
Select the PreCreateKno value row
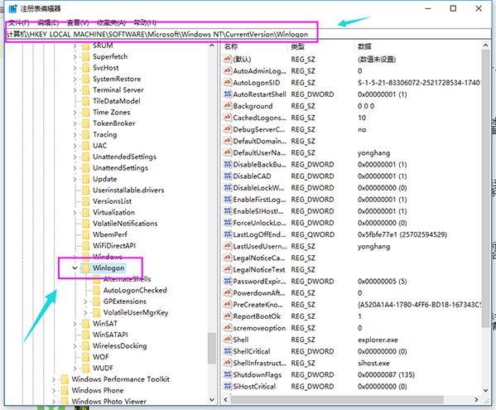click(351, 304)
